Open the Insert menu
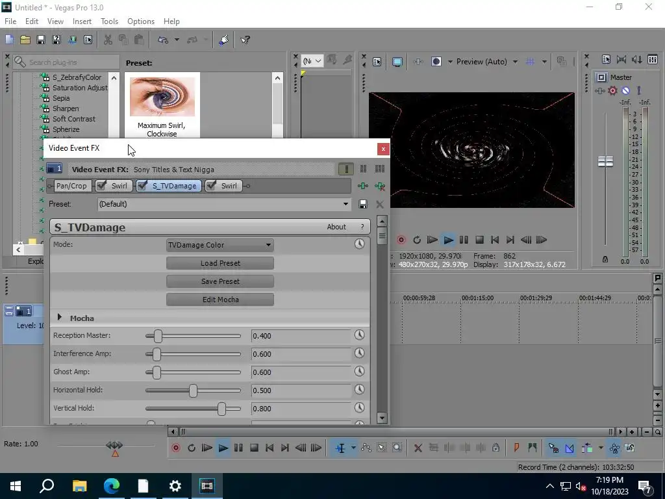The height and width of the screenshot is (499, 665). pos(82,21)
